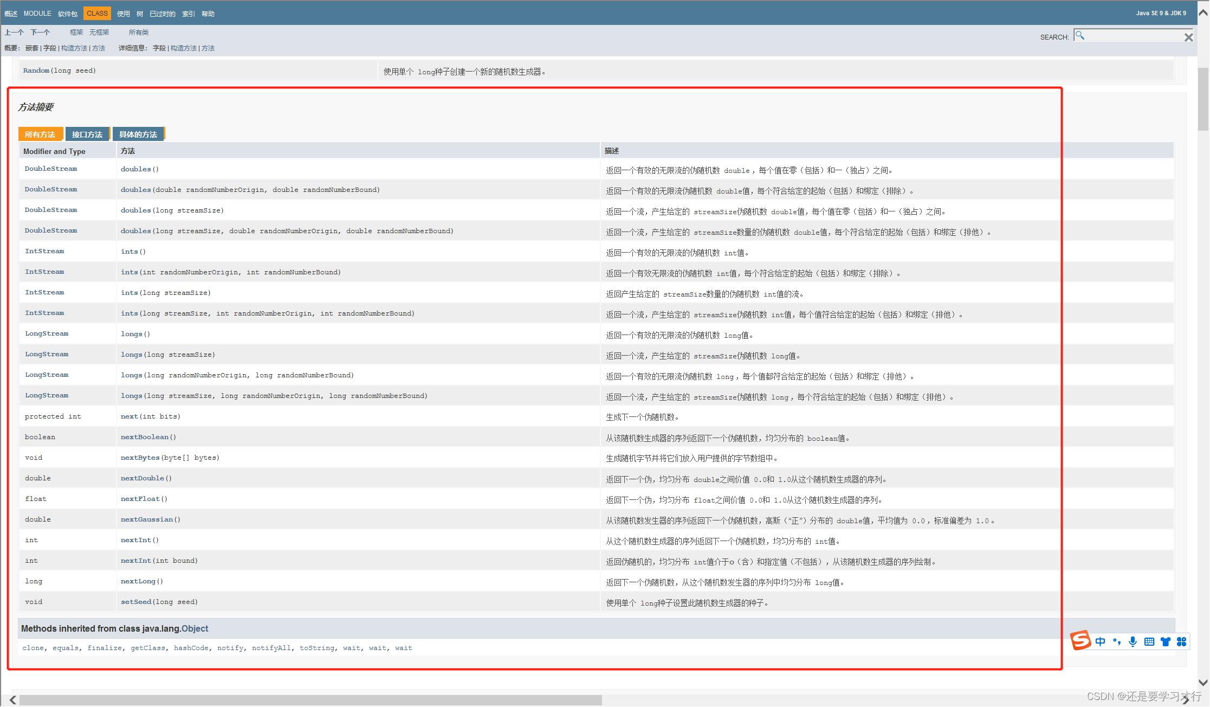Open the MODULE navigation item
Image resolution: width=1210 pixels, height=707 pixels.
coord(37,14)
